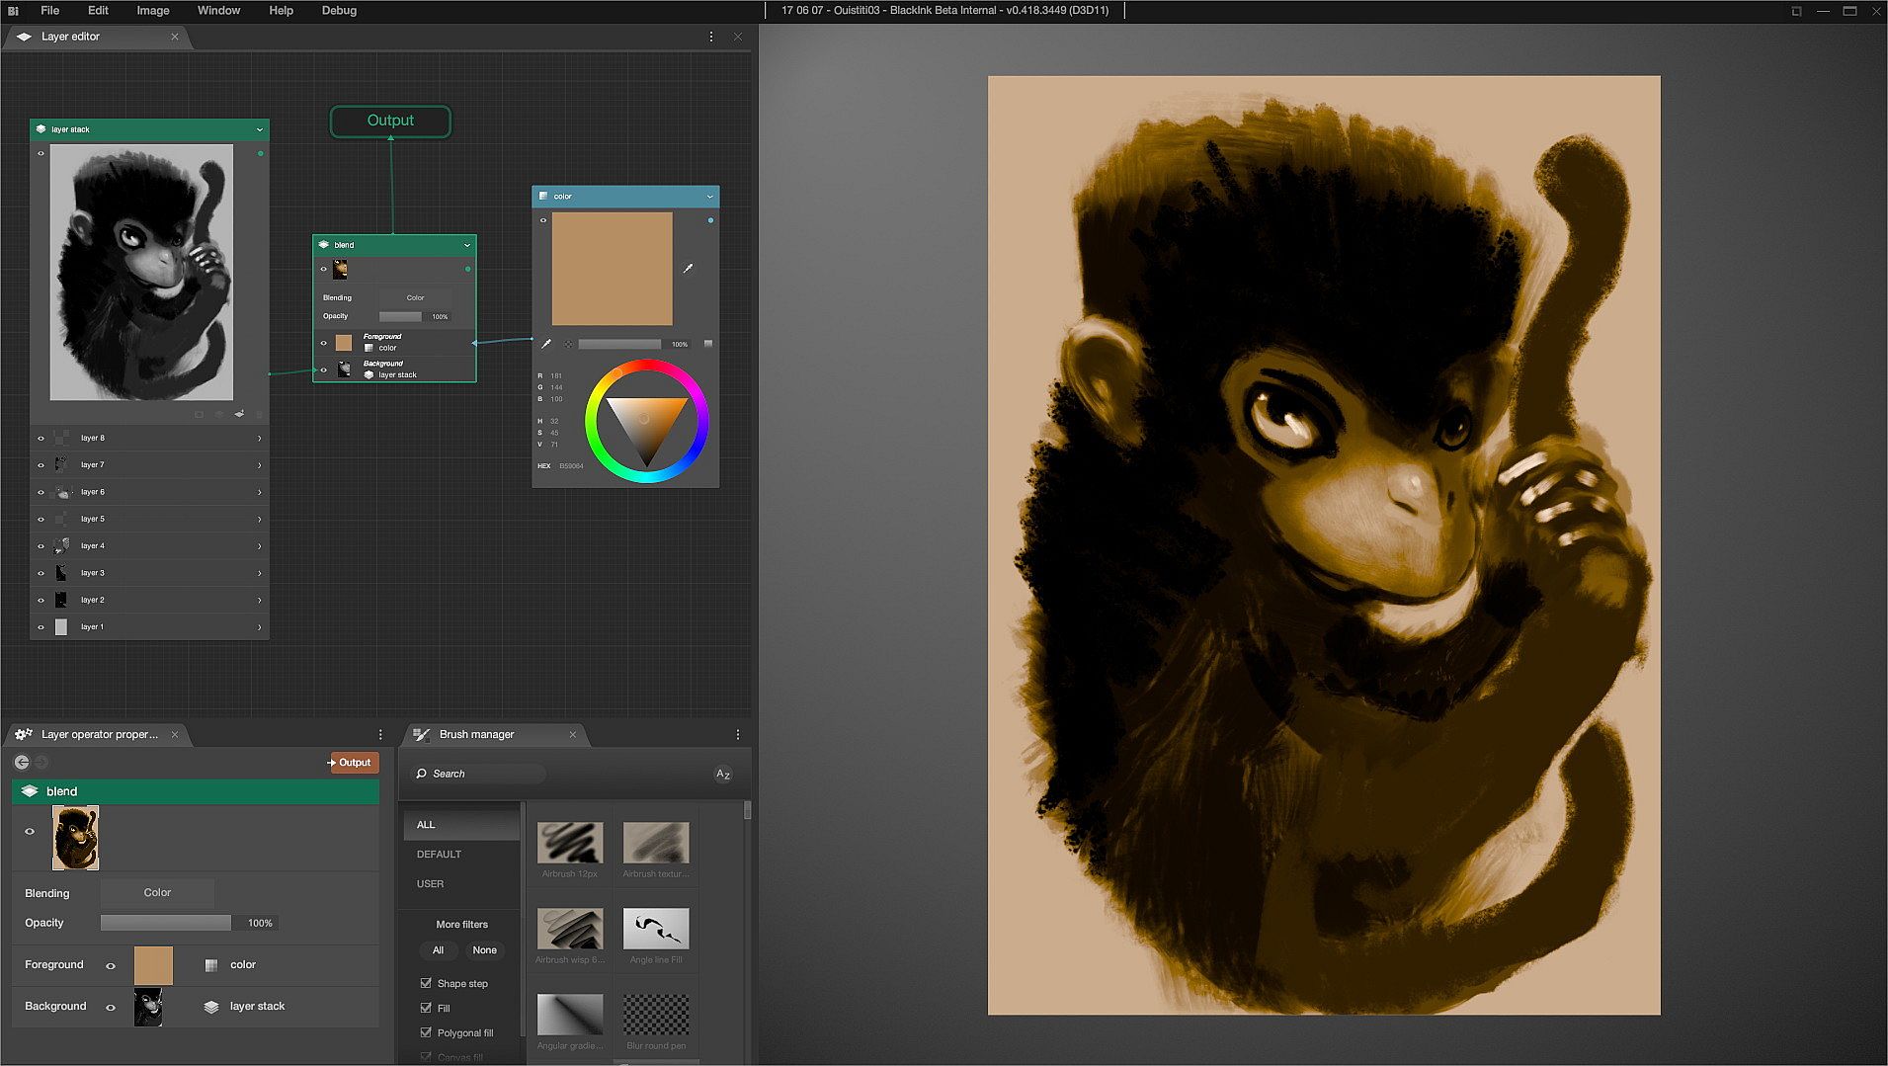Click the None button under More filters

(484, 950)
